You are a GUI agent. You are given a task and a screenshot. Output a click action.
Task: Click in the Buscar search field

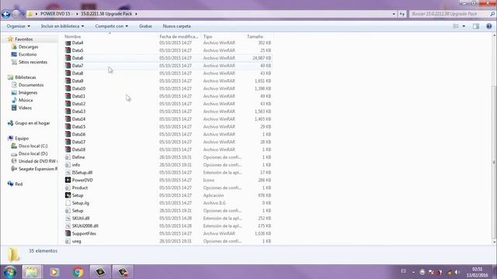[449, 14]
